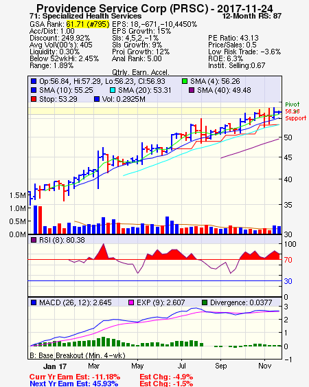This screenshot has width=309, height=387.
Task: Click the 12-Month RS: 87 label
Action: 252,16
